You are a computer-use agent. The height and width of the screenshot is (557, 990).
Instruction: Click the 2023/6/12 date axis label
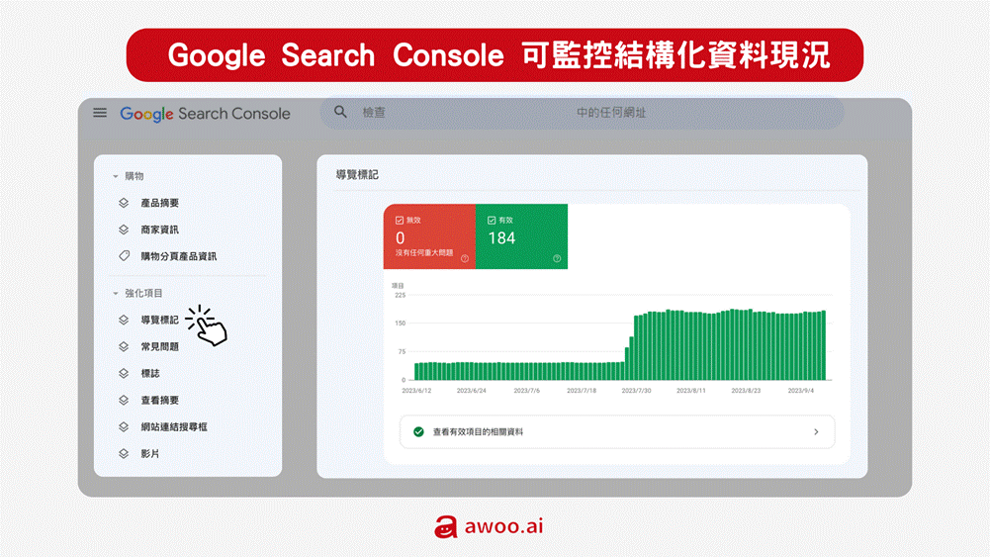click(416, 391)
